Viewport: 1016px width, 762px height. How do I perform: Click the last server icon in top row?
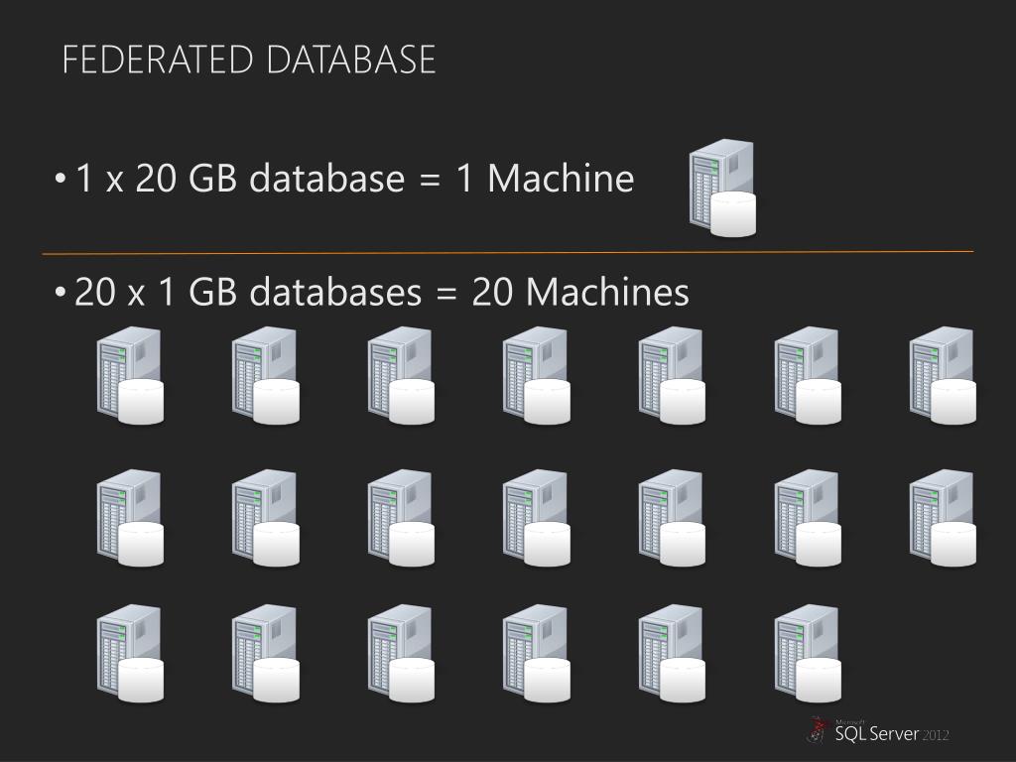pos(943,375)
